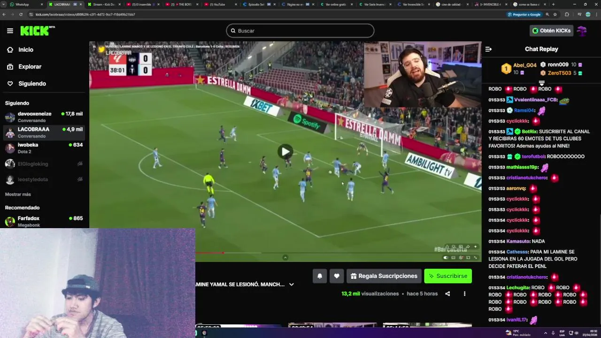Toggle player theater mode icon
Screen dimensions: 601x338
pyautogui.click(x=453, y=257)
